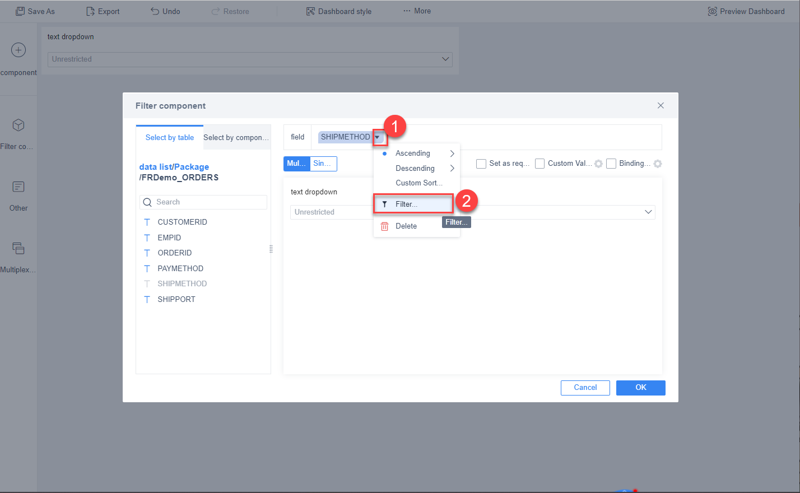Click the Preview Dashboard icon
Screen dimensions: 800x493
713,11
